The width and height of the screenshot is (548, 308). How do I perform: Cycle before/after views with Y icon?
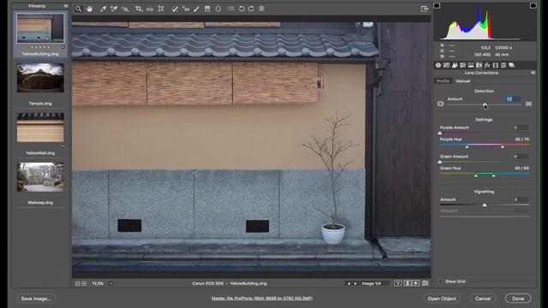click(397, 283)
